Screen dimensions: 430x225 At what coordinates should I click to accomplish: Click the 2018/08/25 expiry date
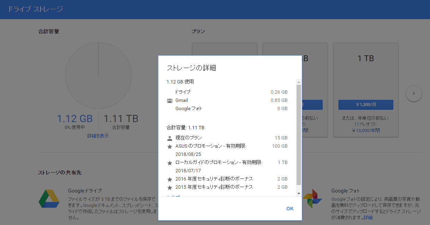click(188, 154)
